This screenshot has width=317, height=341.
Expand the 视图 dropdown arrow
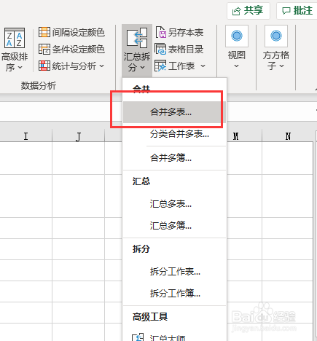236,66
